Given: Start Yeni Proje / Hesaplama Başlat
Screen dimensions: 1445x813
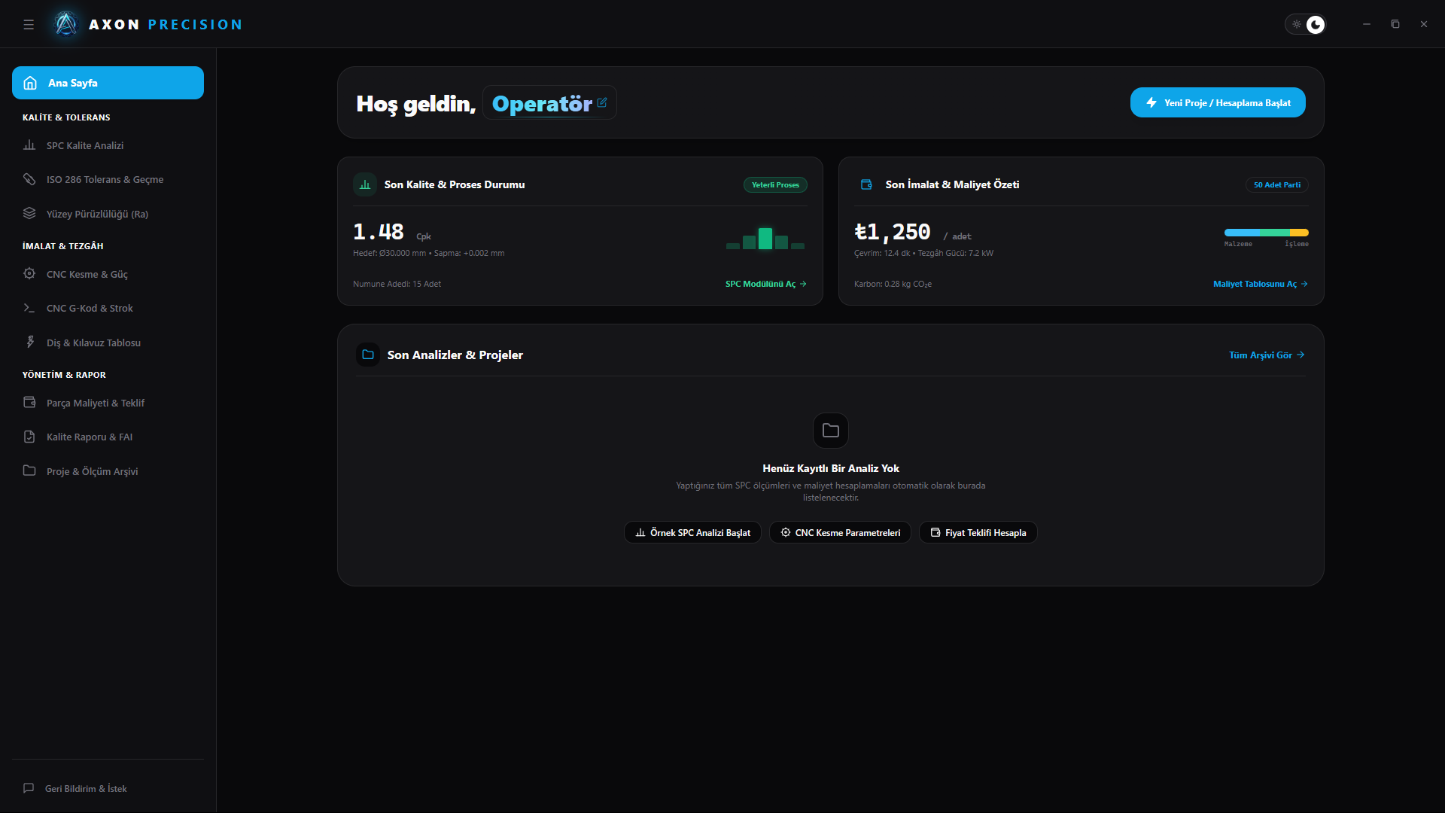Looking at the screenshot, I should pyautogui.click(x=1218, y=102).
